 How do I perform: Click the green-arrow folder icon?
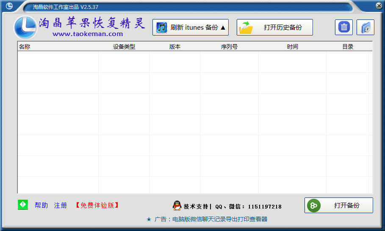(x=246, y=28)
